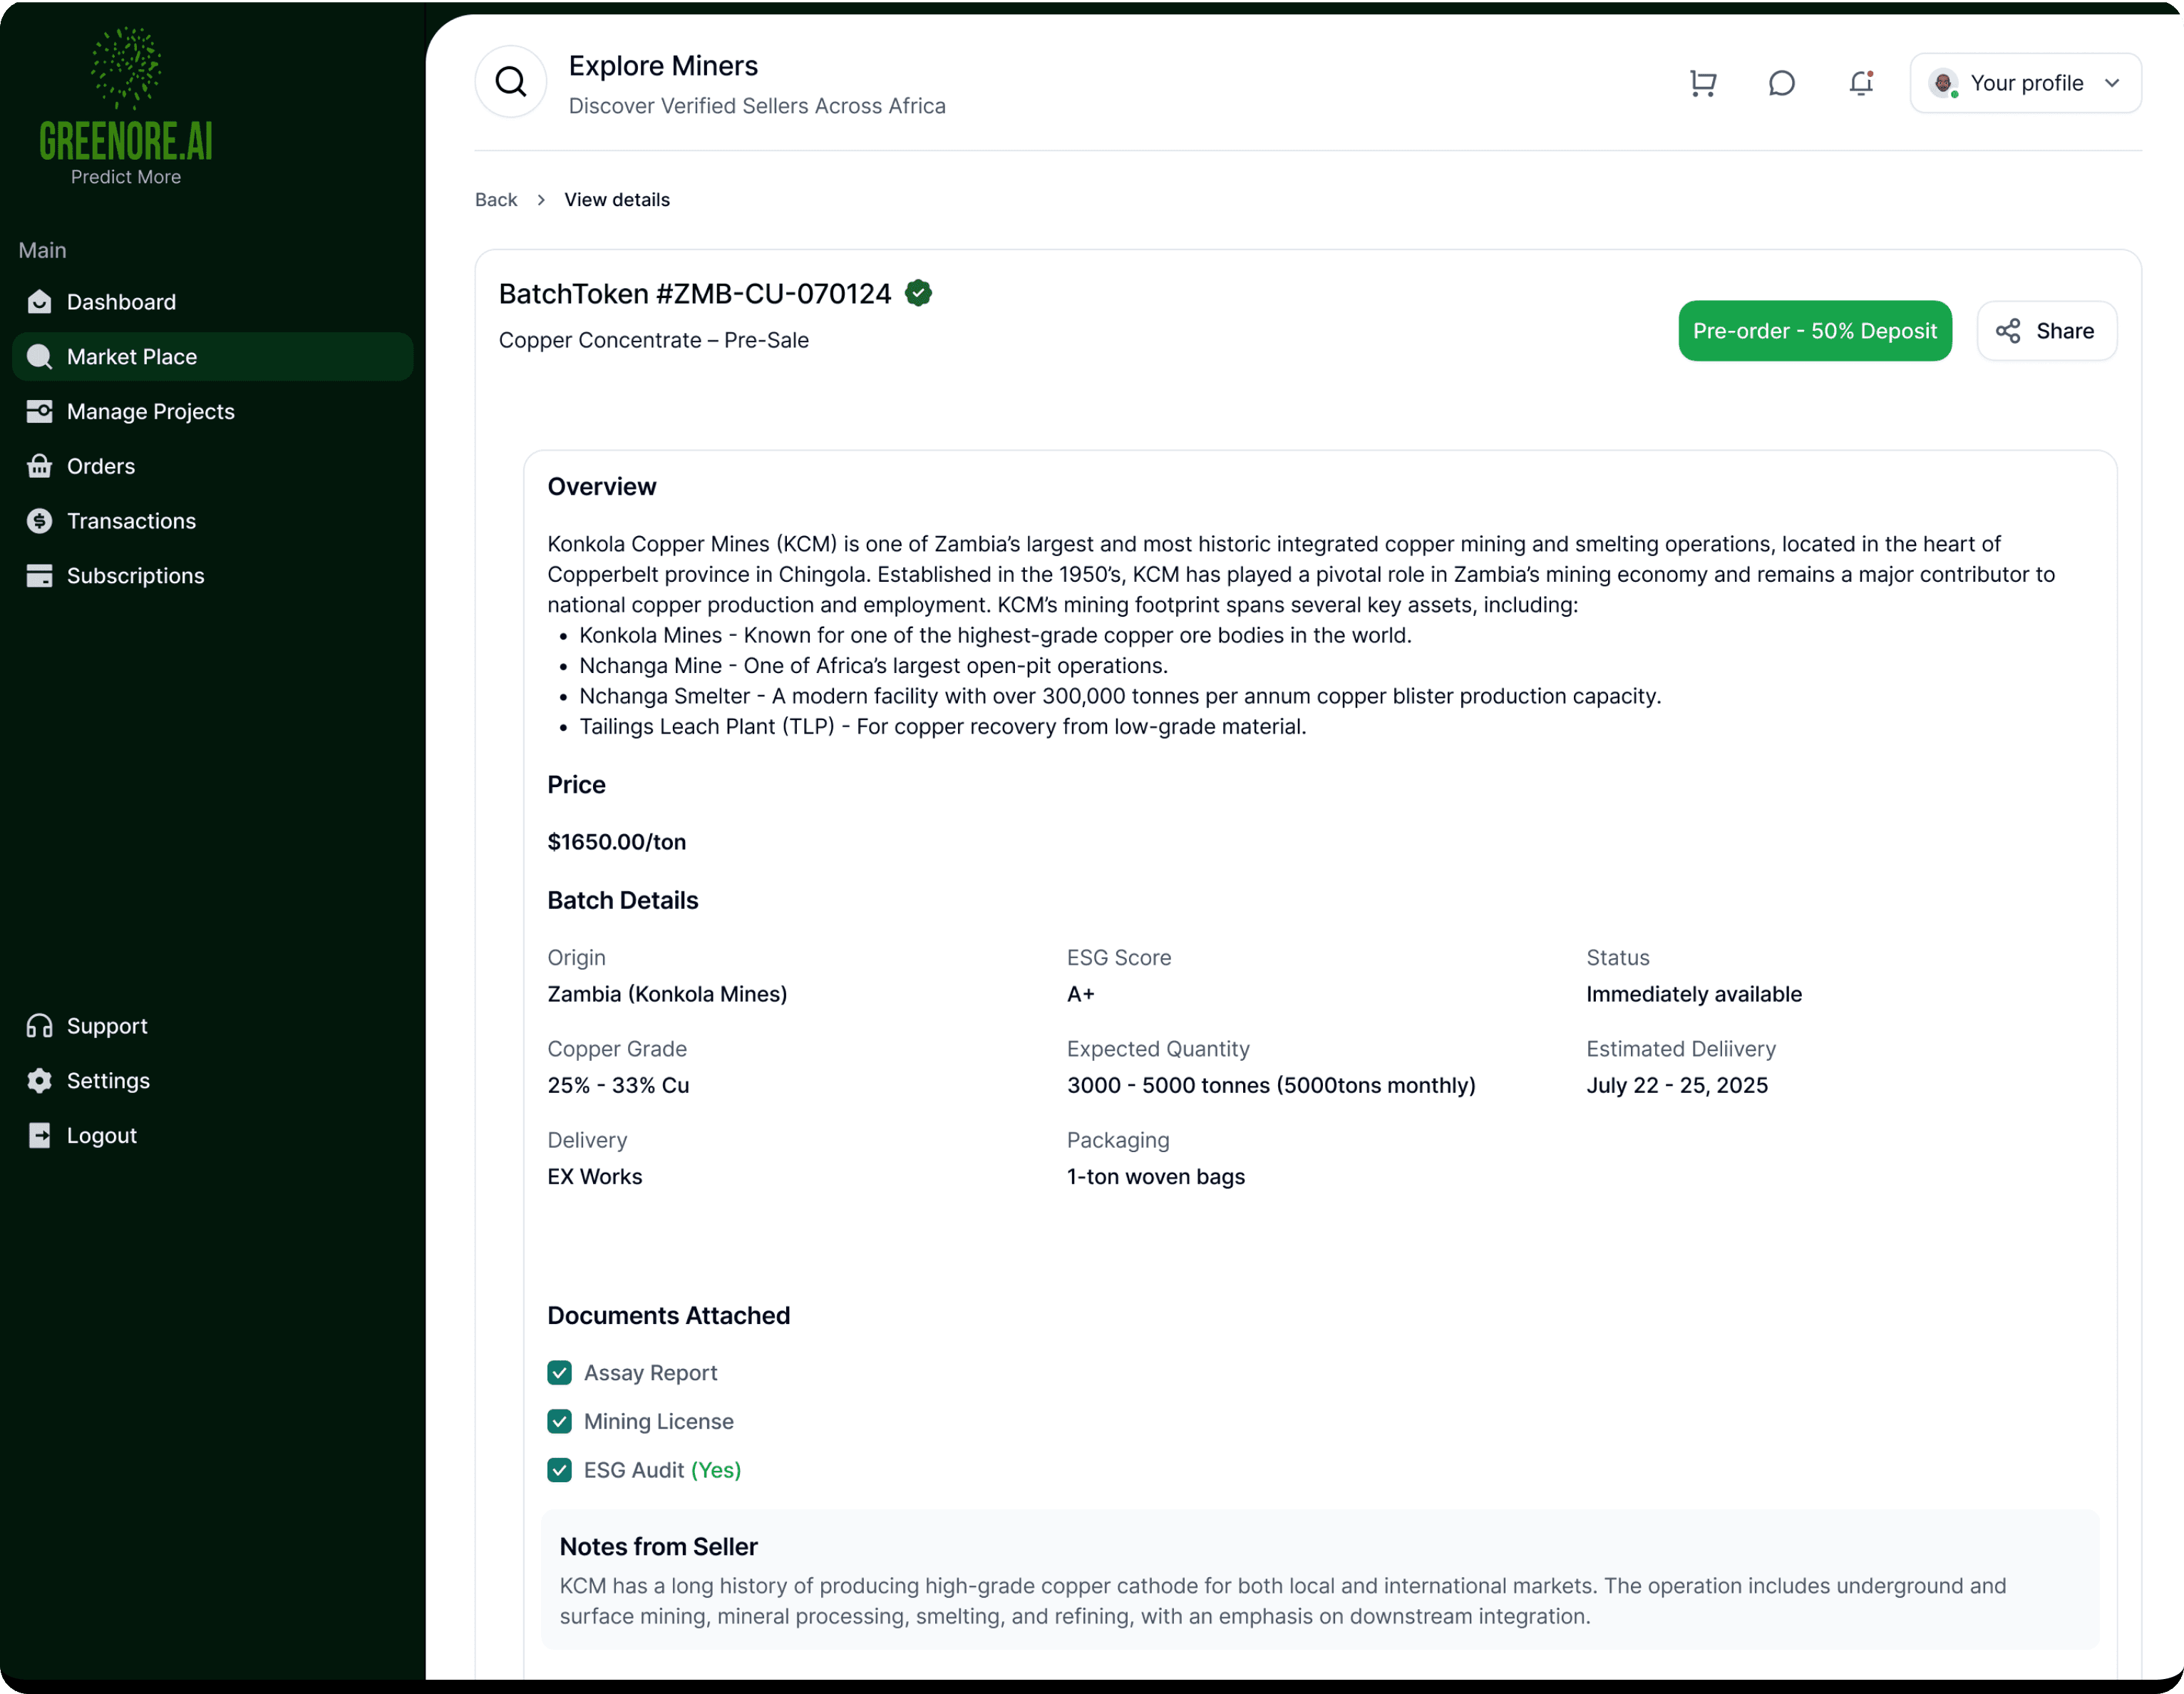Toggle the ESG Audit checkbox
The height and width of the screenshot is (1694, 2184).
pos(559,1469)
